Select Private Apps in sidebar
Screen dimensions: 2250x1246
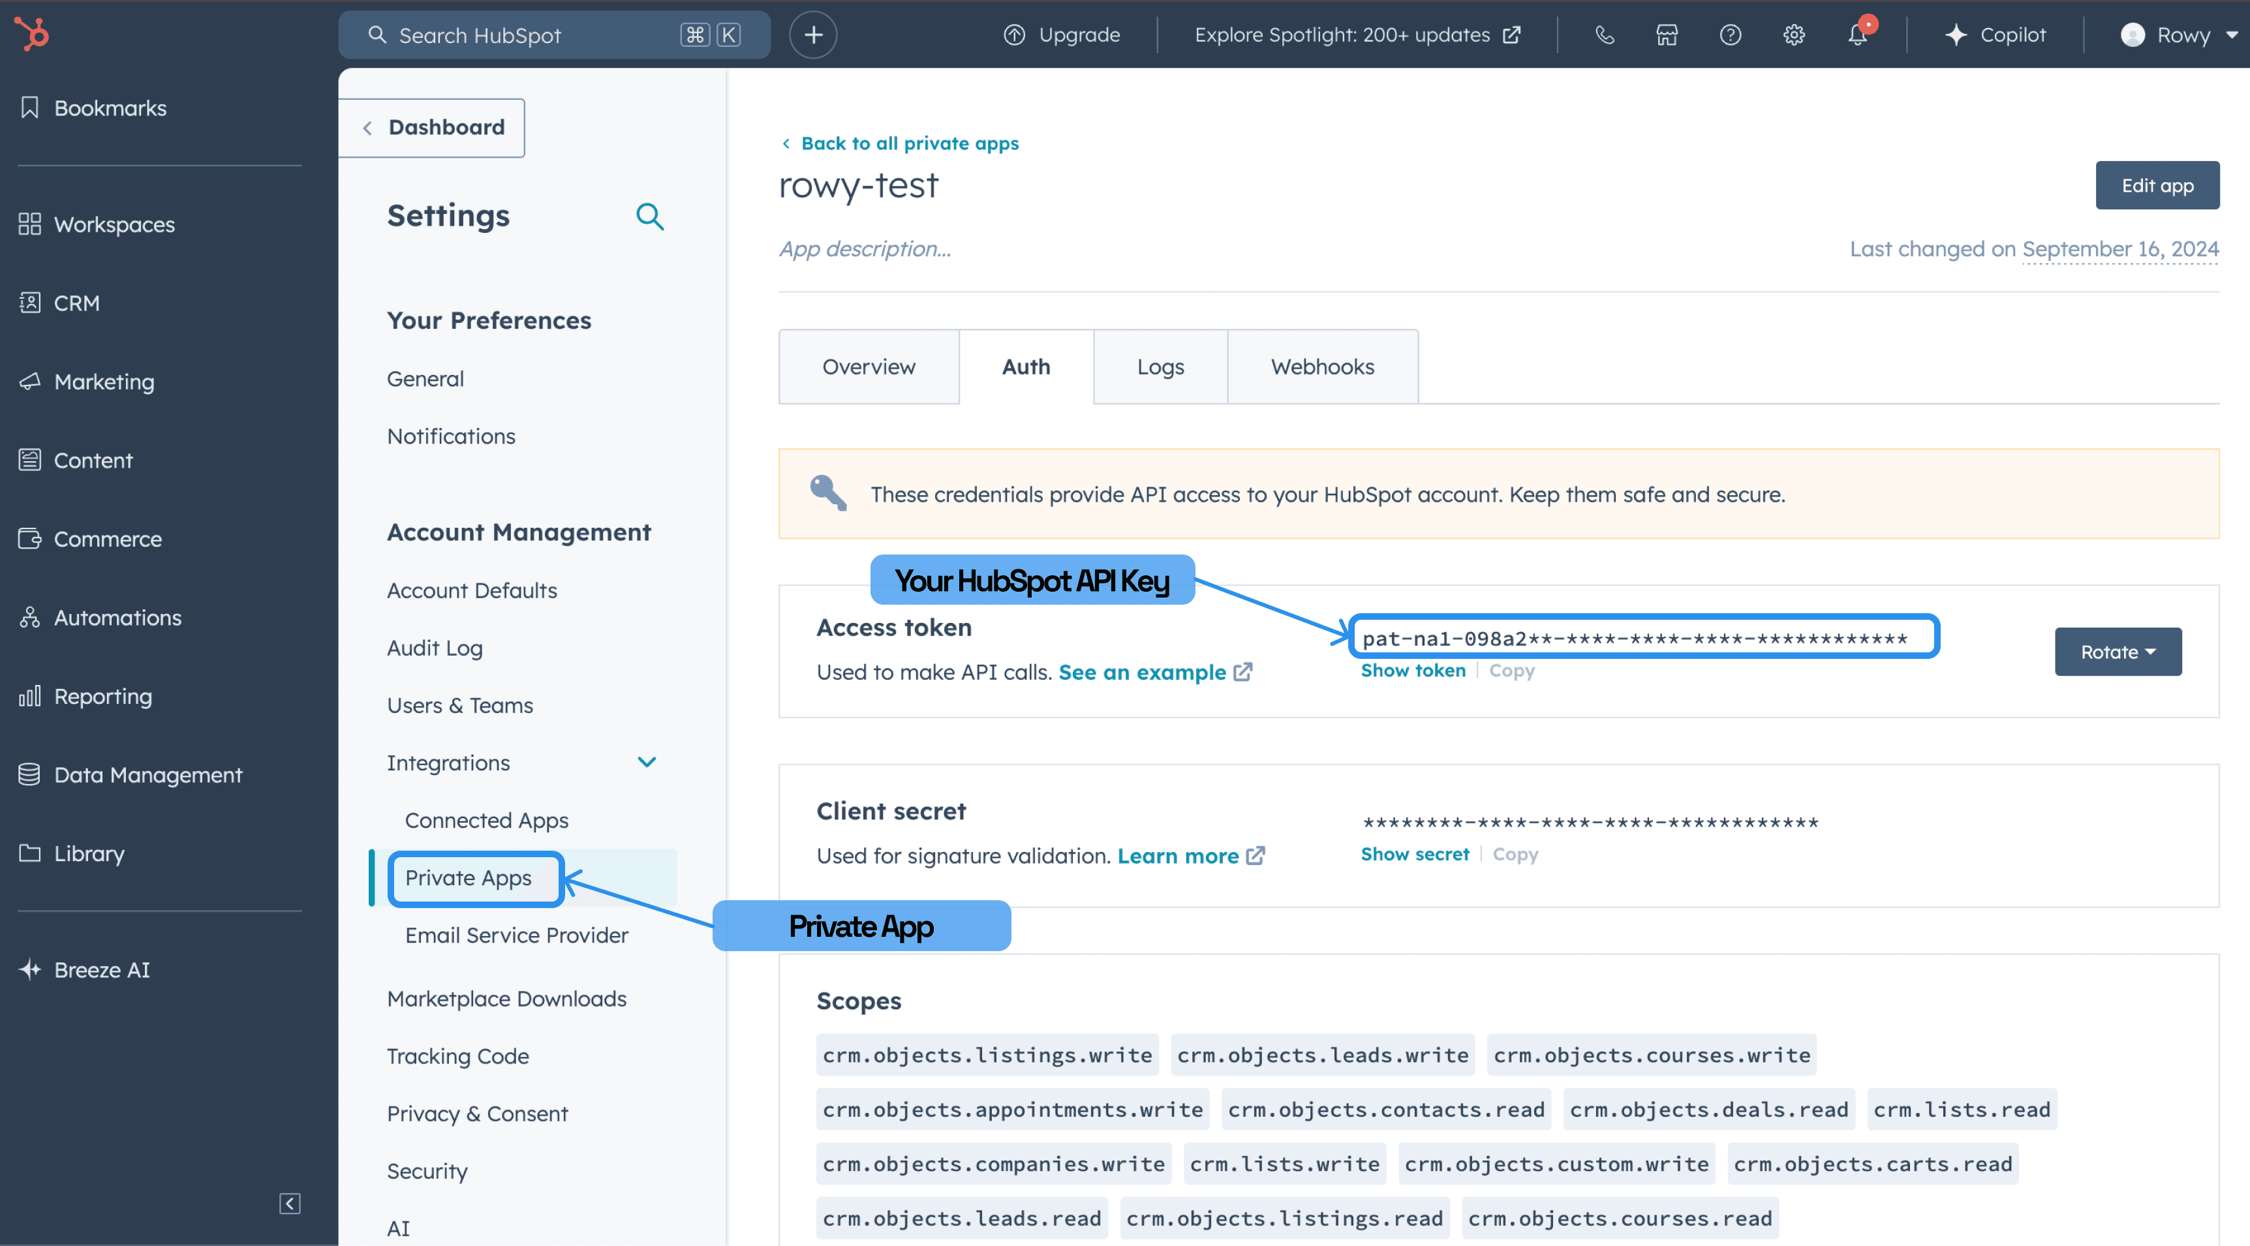coord(468,876)
